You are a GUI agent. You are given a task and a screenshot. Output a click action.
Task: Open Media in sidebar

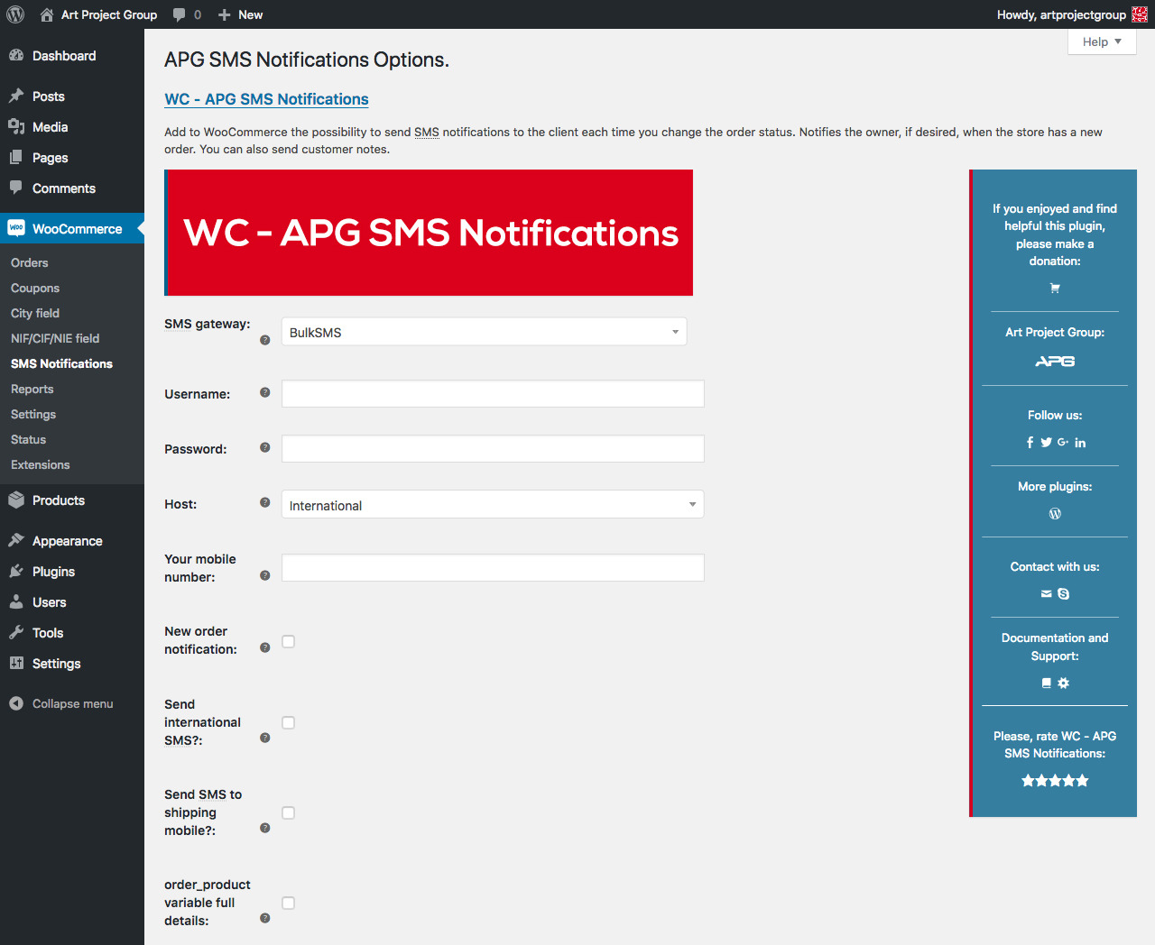coord(72,127)
